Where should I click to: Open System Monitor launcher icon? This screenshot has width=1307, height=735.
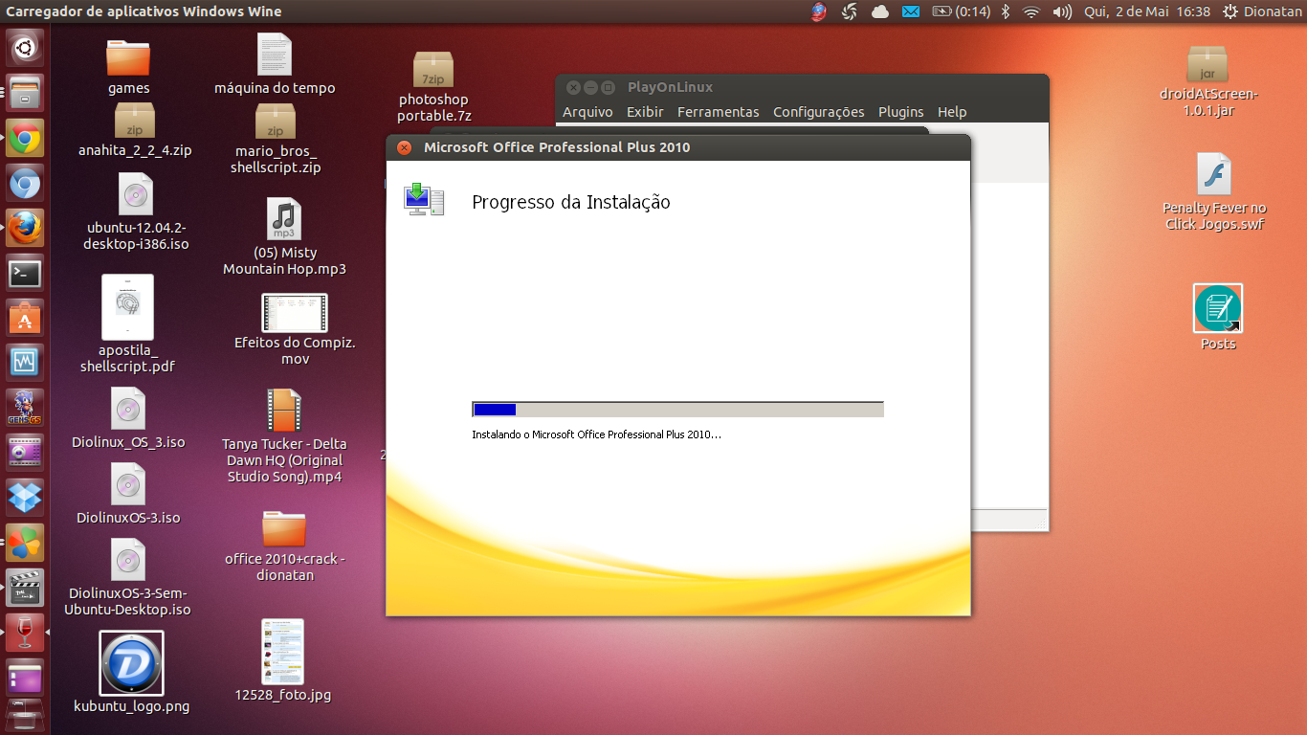tap(25, 364)
